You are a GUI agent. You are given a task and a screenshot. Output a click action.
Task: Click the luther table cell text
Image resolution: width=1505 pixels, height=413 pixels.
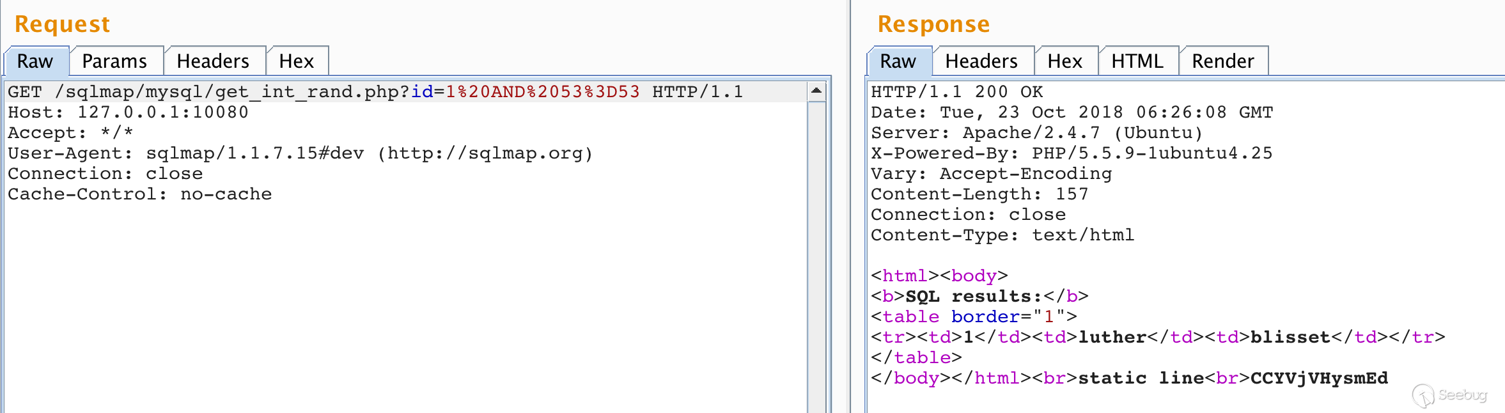pyautogui.click(x=1112, y=338)
